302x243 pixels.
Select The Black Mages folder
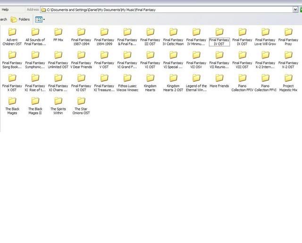(x=12, y=106)
